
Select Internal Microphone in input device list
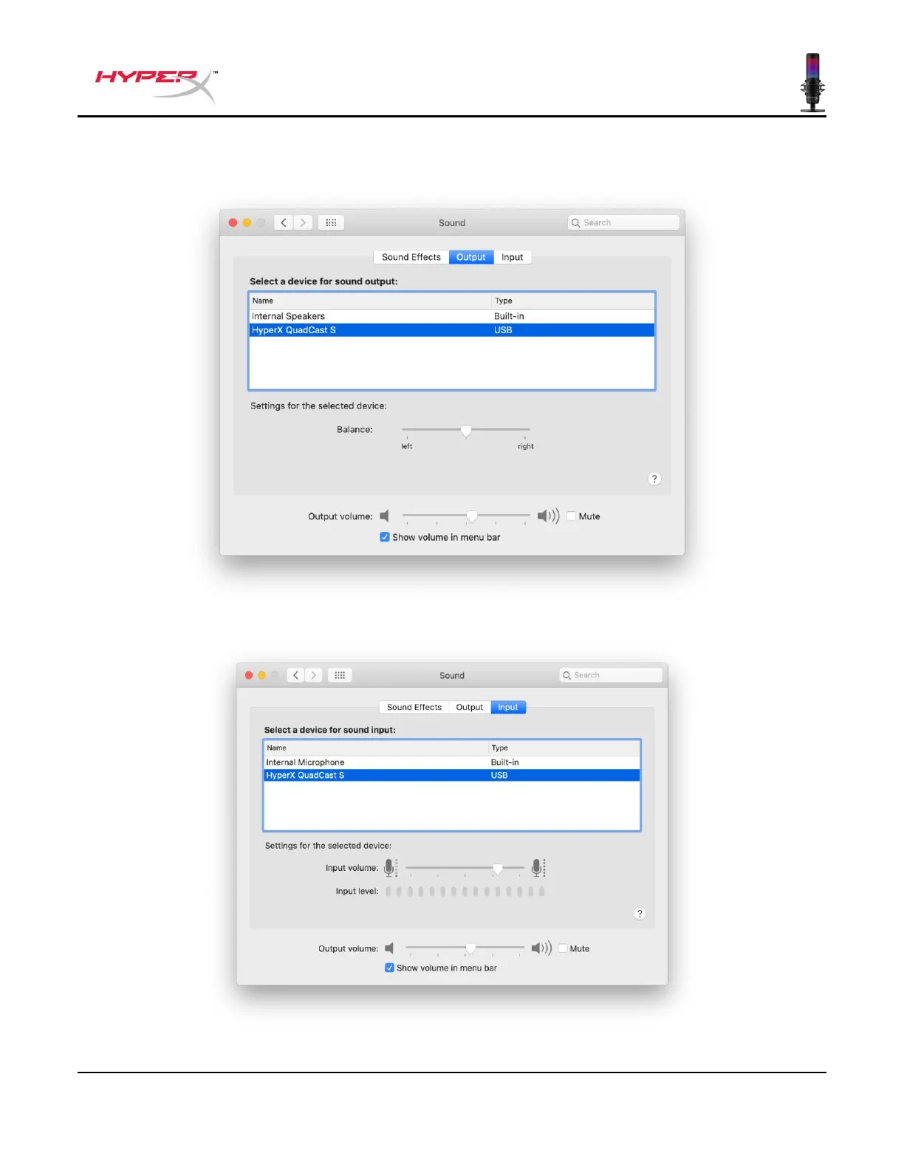[452, 762]
